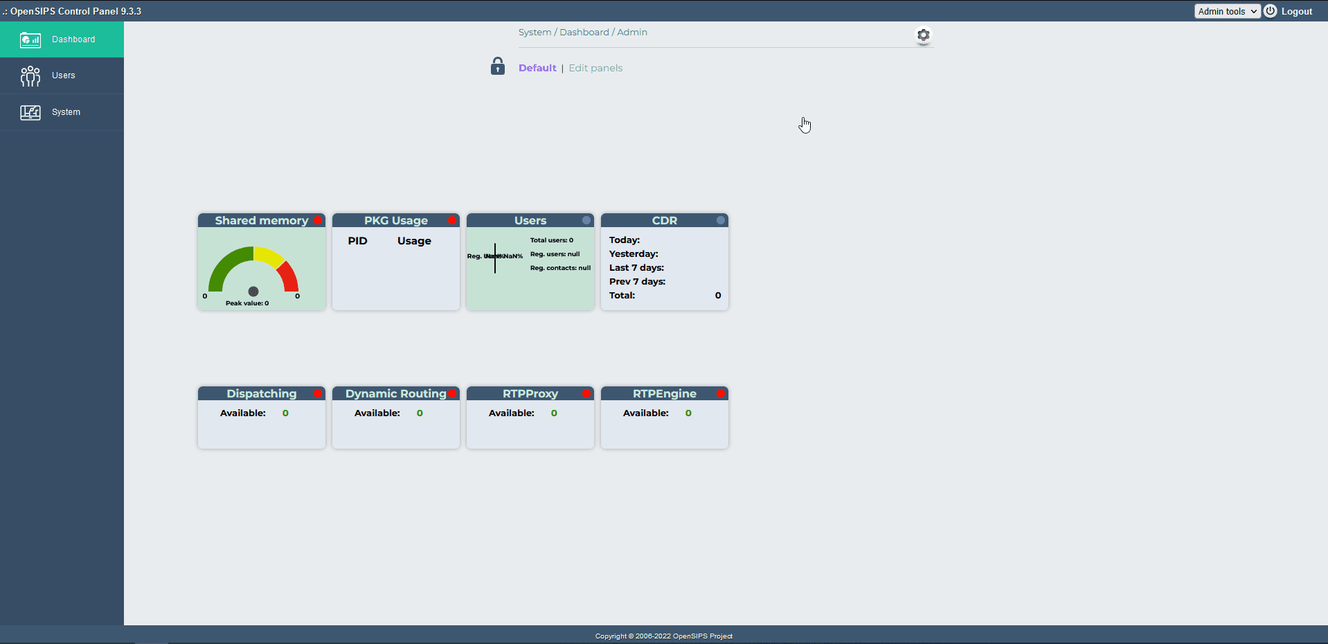Click the Dashboard sidebar icon
The image size is (1328, 644).
pos(30,39)
